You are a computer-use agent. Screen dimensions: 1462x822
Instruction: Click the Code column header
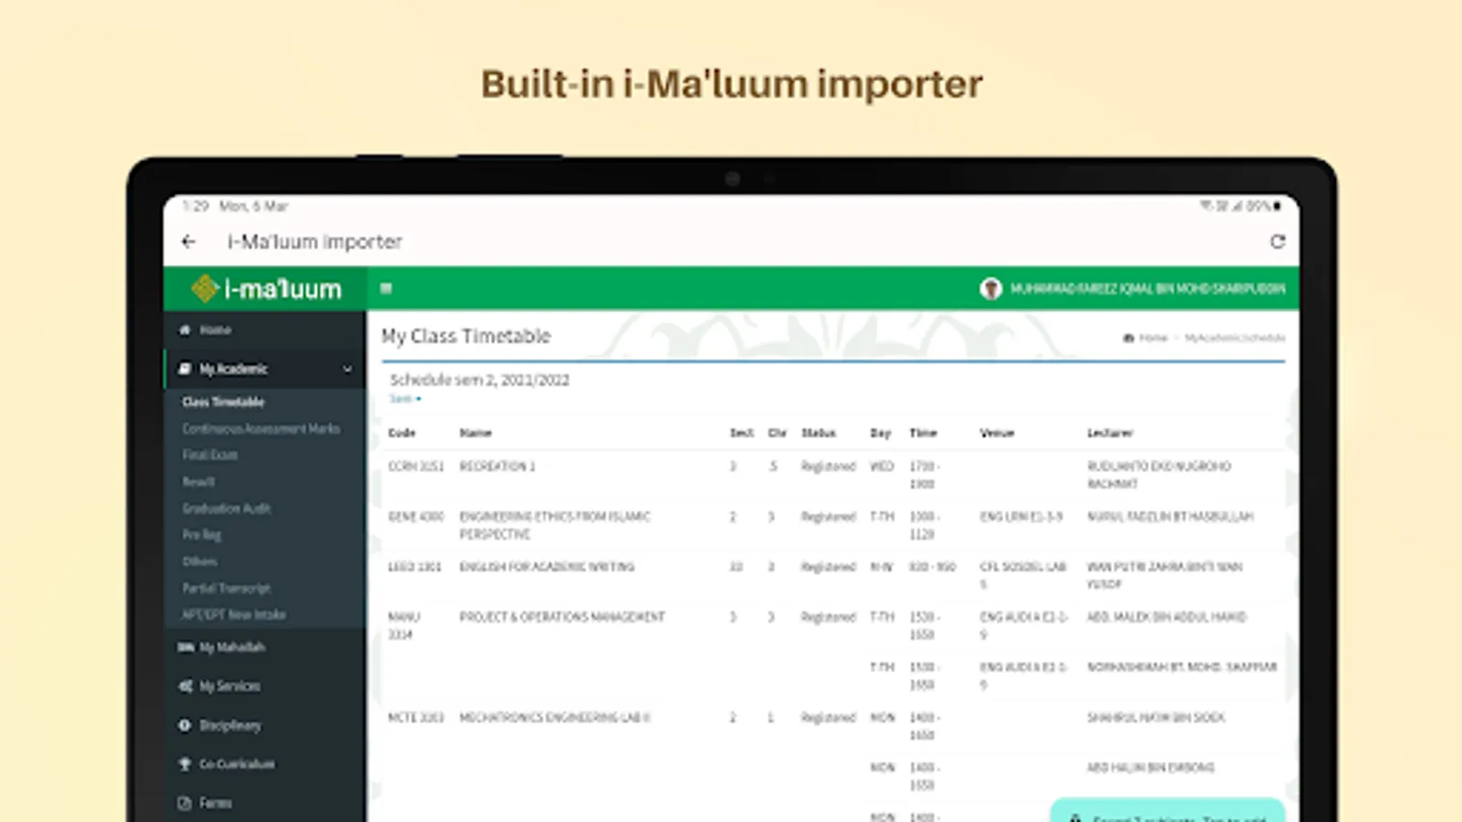[x=402, y=433]
